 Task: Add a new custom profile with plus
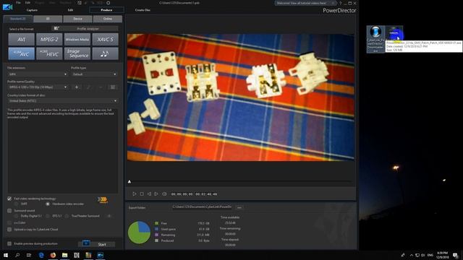[x=77, y=87]
